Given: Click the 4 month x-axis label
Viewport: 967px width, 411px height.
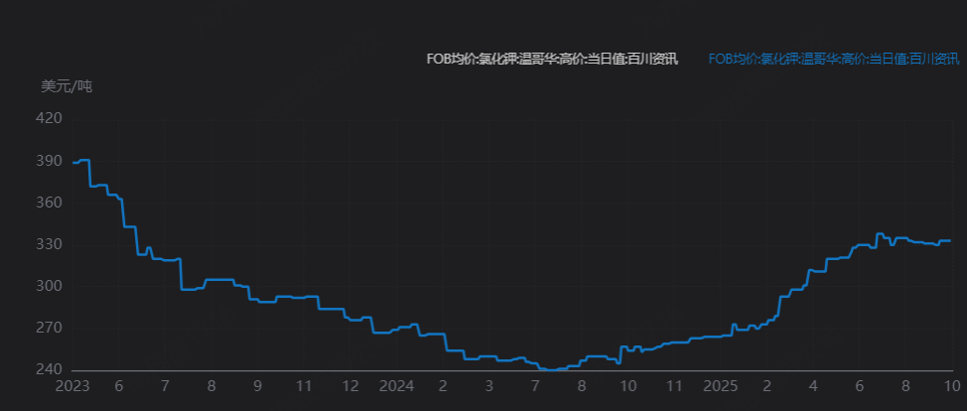Looking at the screenshot, I should point(813,387).
